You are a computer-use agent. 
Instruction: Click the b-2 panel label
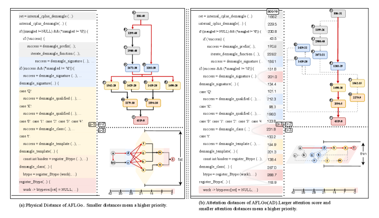point(289,124)
